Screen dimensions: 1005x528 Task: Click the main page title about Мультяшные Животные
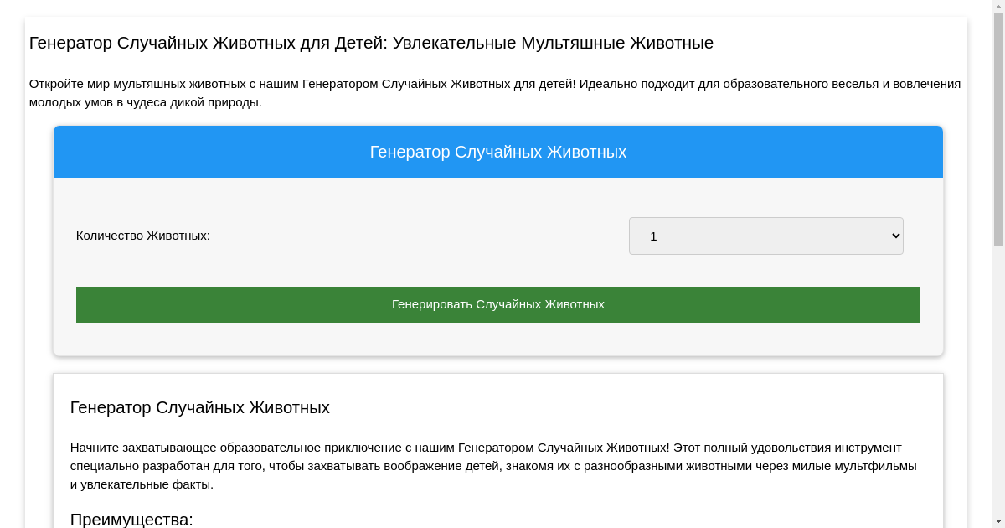tap(371, 43)
